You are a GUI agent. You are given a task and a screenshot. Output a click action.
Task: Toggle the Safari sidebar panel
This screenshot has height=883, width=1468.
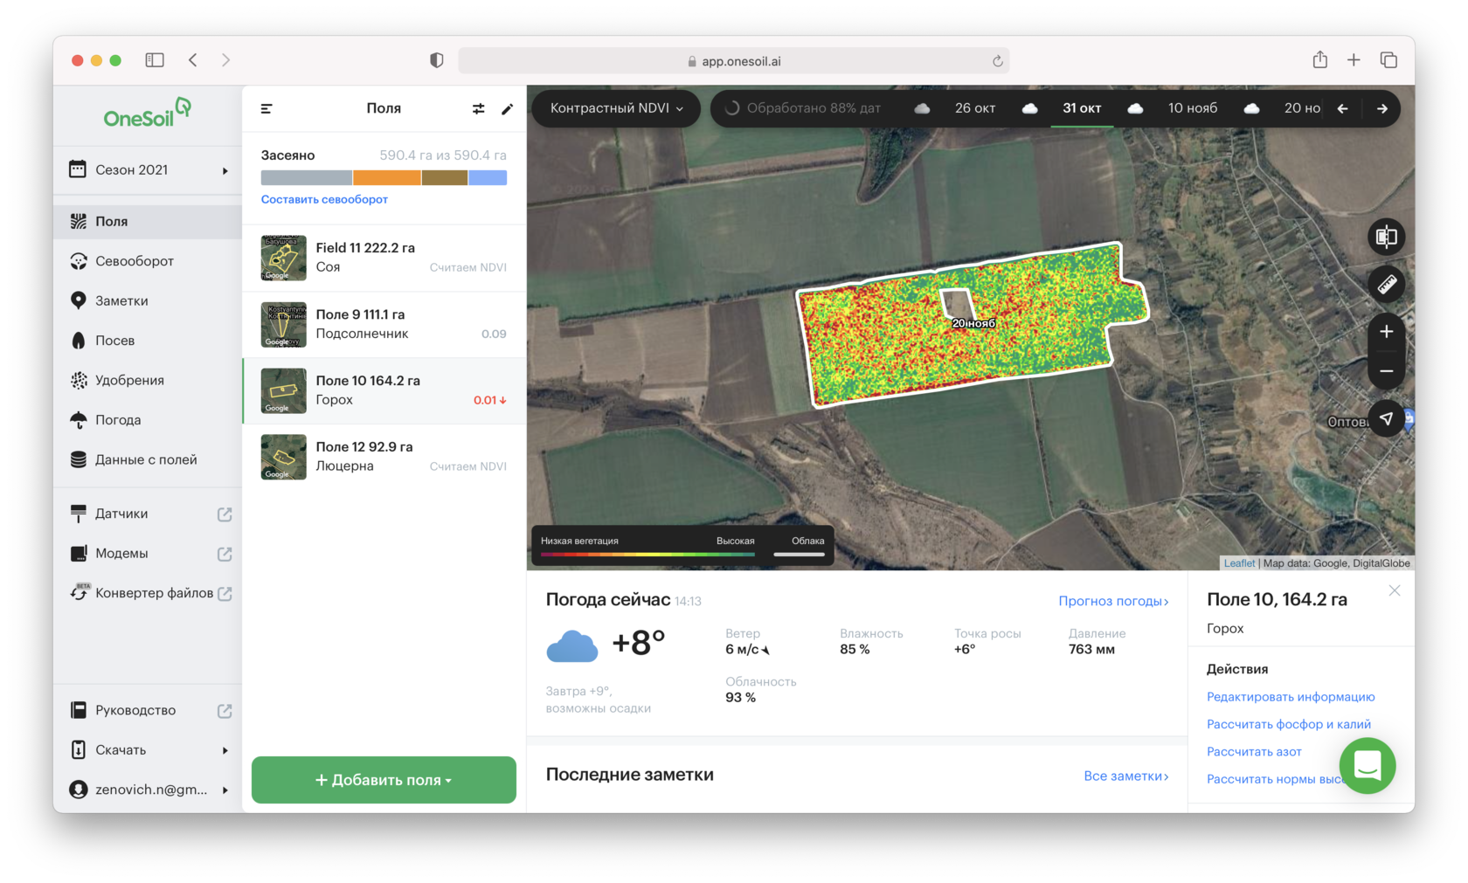(x=155, y=60)
